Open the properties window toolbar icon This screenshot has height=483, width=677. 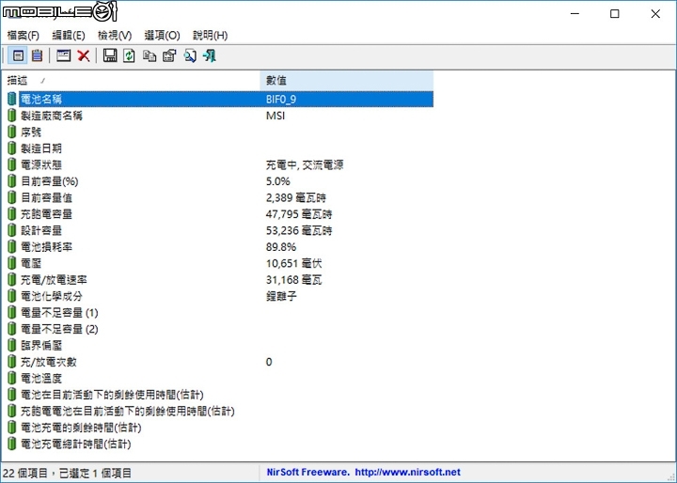[x=64, y=55]
